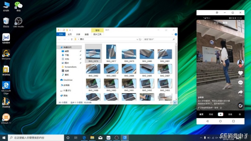Viewport: 251px width, 141px height.
Task: Open the address bar history dropdown
Action: click(x=137, y=39)
